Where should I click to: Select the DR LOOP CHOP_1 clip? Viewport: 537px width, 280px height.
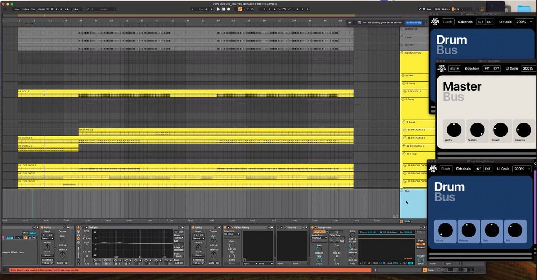185,167
